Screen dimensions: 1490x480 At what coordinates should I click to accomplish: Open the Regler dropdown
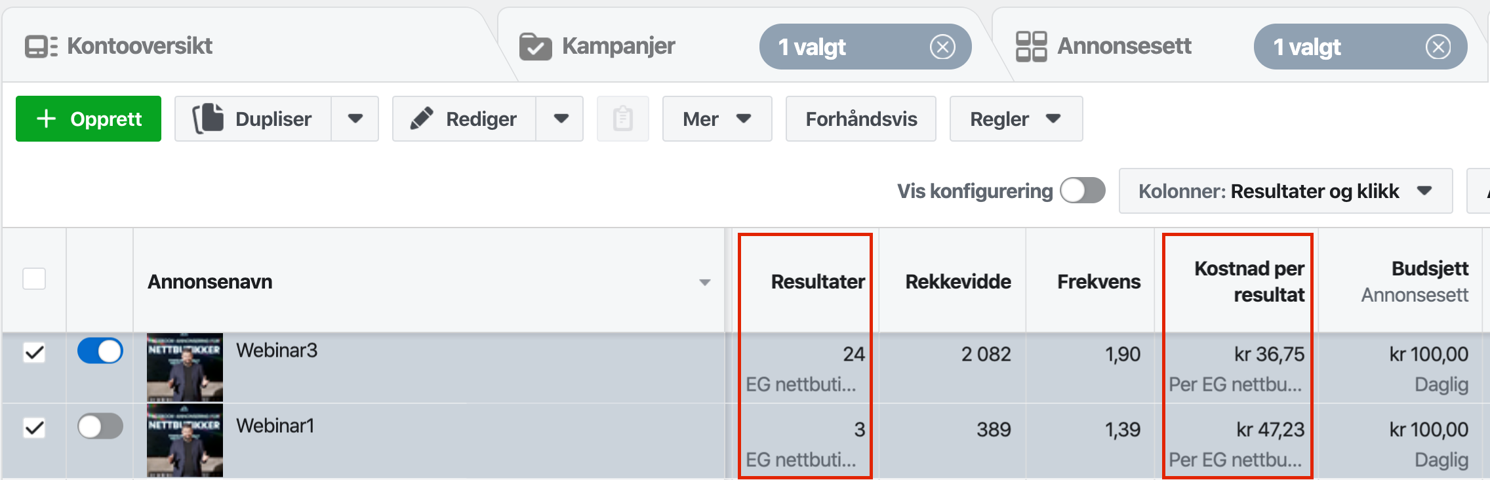(x=1015, y=119)
